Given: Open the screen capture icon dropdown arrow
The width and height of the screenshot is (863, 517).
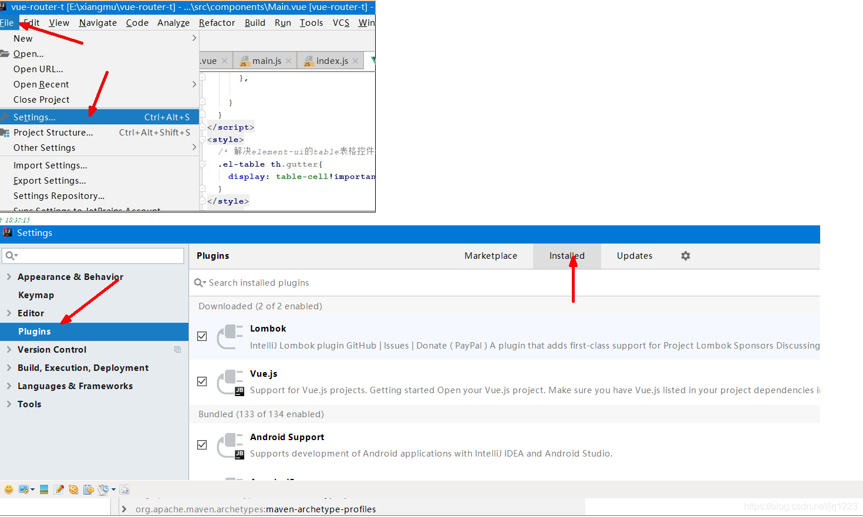Looking at the screenshot, I should pos(32,489).
